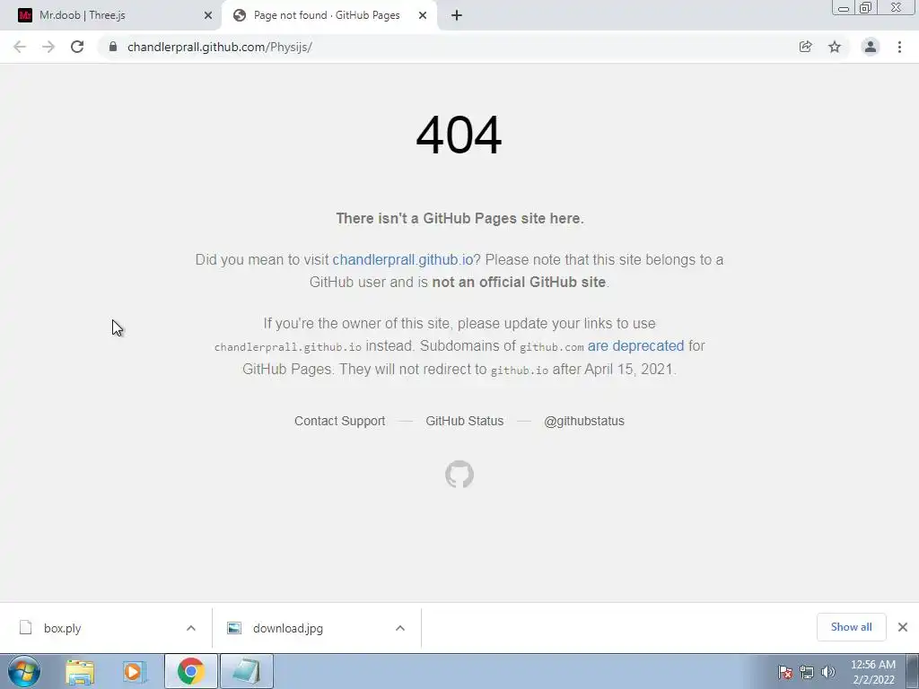Reload the page with the refresh icon

pyautogui.click(x=77, y=47)
